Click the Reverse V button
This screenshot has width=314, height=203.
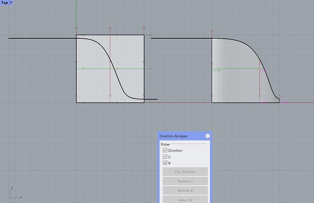pos(185,191)
